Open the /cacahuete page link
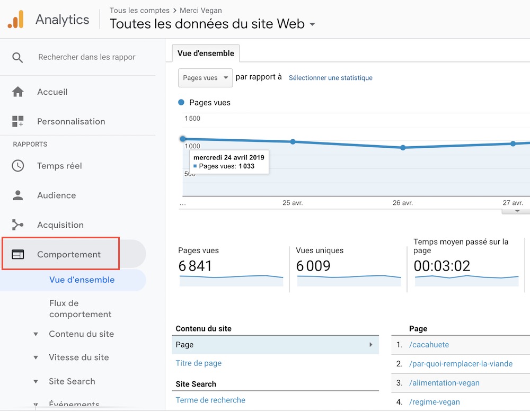 [x=429, y=345]
